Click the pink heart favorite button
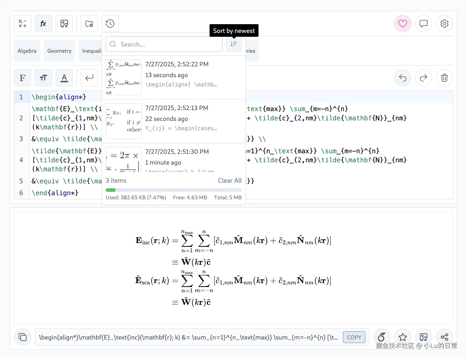 click(402, 24)
